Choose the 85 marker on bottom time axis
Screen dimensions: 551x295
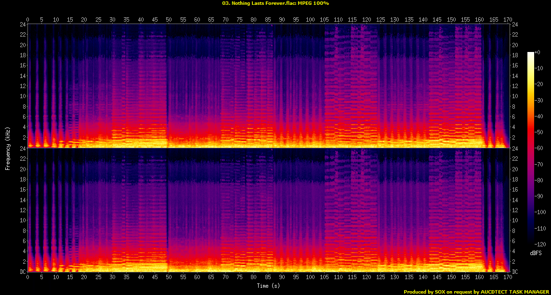click(x=267, y=277)
